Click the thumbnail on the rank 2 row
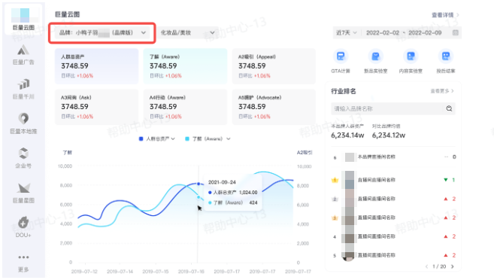Viewport: 494px width, 280px height. (350, 199)
